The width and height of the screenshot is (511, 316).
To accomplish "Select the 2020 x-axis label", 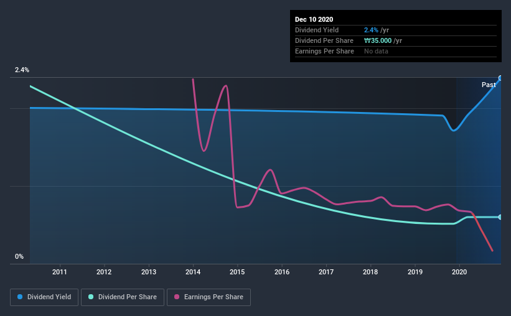I will click(x=459, y=272).
